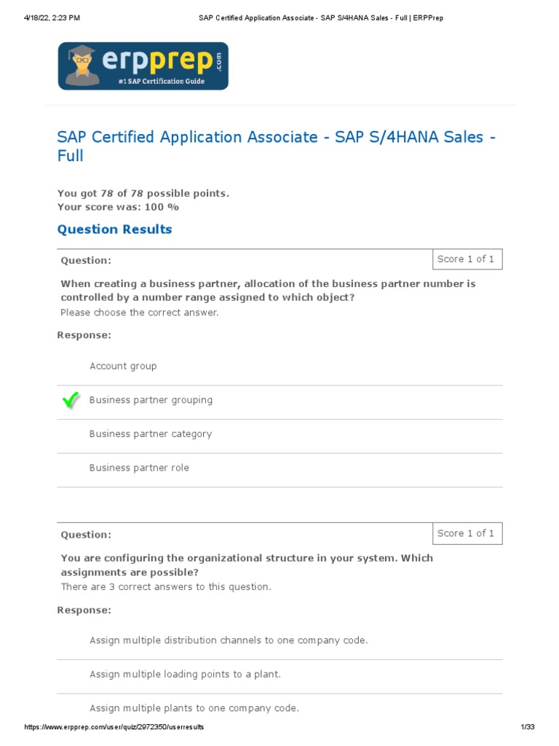Click the SAP S/4HANA Sales - Full quiz title
This screenshot has width=559, height=746.
pyautogui.click(x=277, y=146)
